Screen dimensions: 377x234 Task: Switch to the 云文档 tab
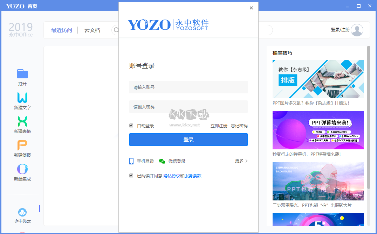pyautogui.click(x=92, y=30)
